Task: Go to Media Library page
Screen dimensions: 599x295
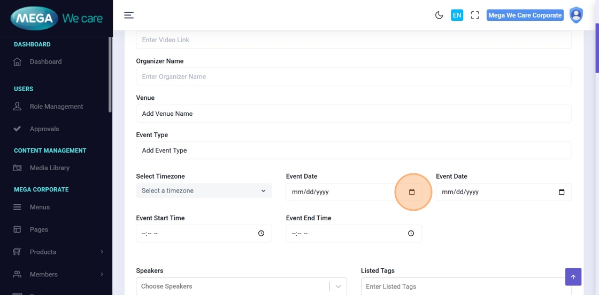Action: [49, 168]
